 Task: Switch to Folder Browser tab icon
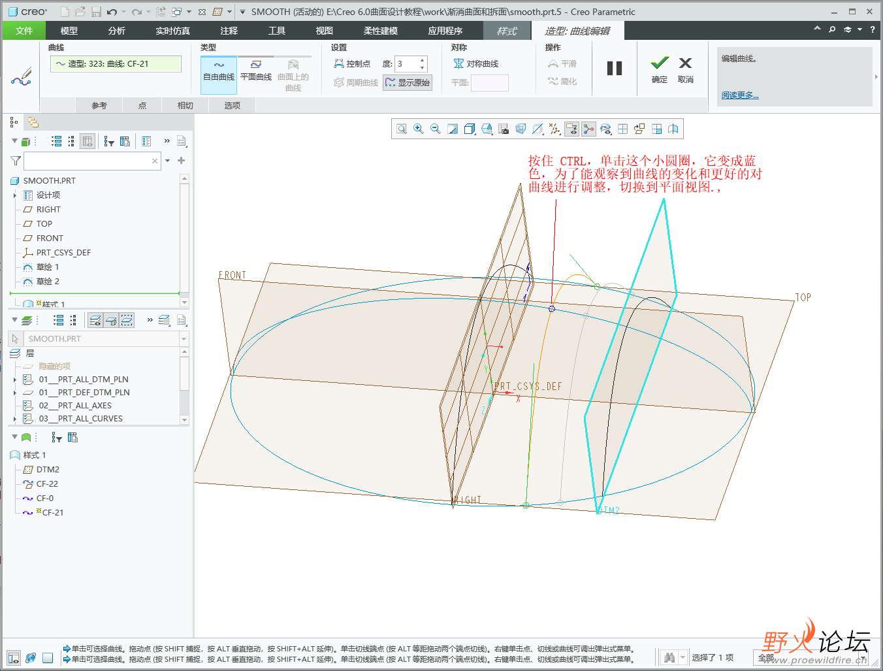[33, 122]
